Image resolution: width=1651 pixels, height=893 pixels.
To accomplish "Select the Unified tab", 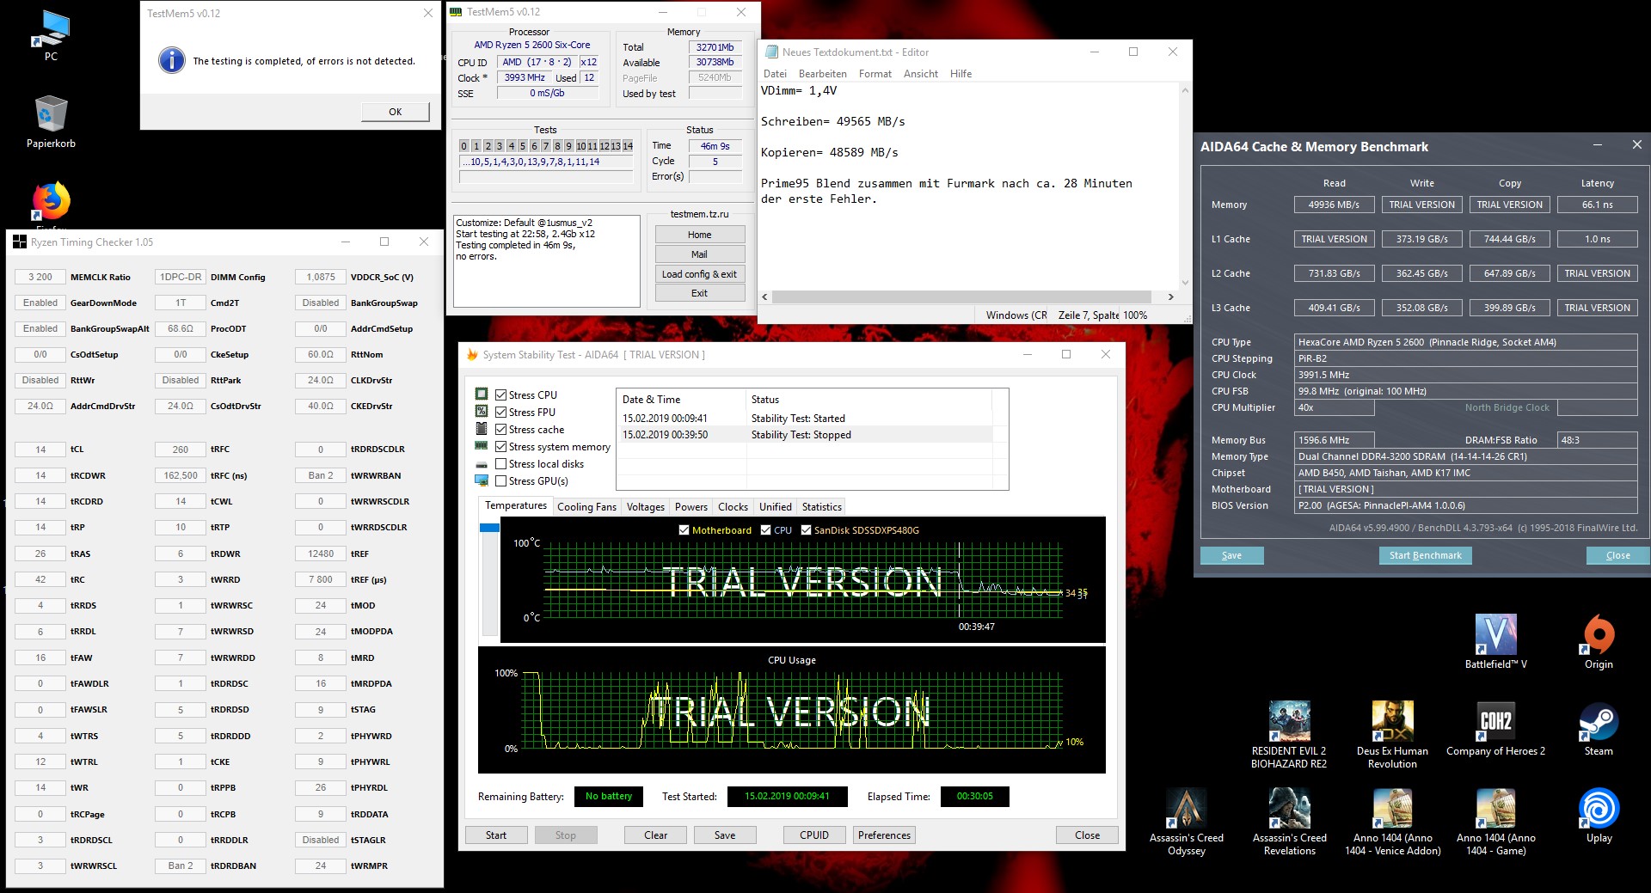I will click(775, 507).
